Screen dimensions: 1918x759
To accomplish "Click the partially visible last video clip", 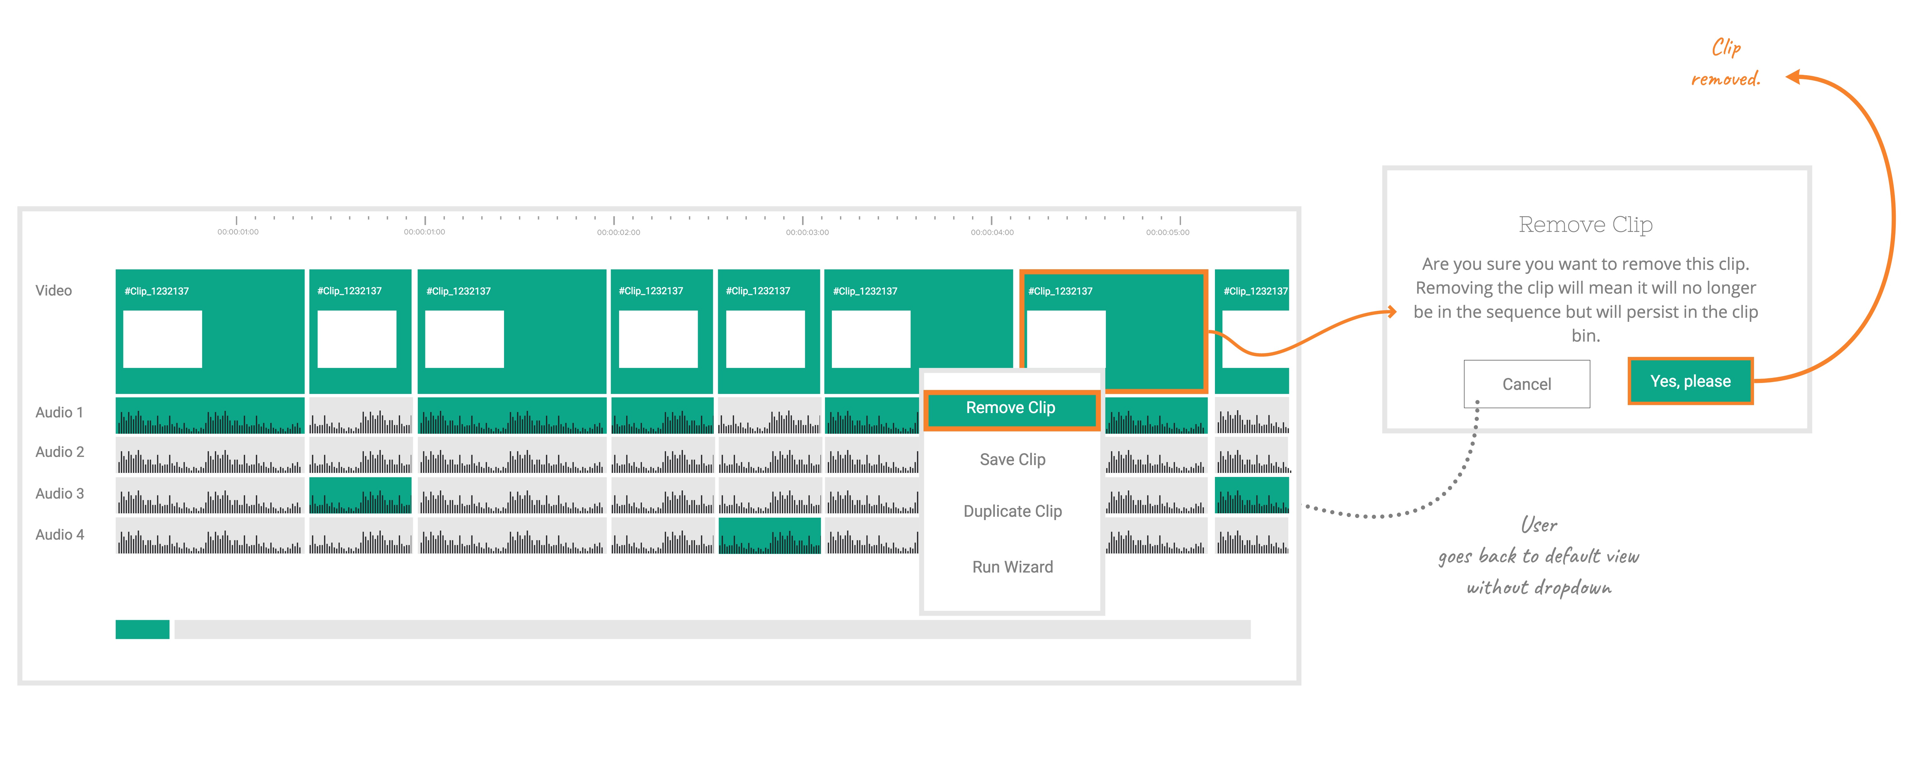I will click(1252, 332).
